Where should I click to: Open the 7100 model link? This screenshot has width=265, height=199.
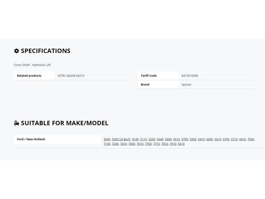107,144
